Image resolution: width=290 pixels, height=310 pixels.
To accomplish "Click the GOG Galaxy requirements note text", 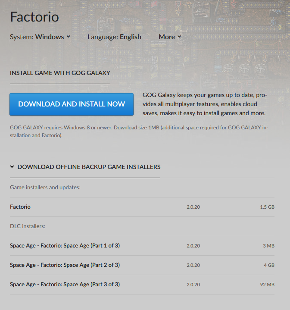I will pos(139,131).
